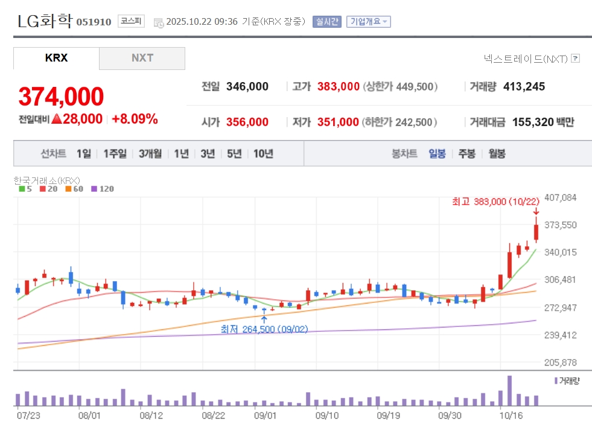Click the current price 374,000
The image size is (592, 435).
pos(61,97)
